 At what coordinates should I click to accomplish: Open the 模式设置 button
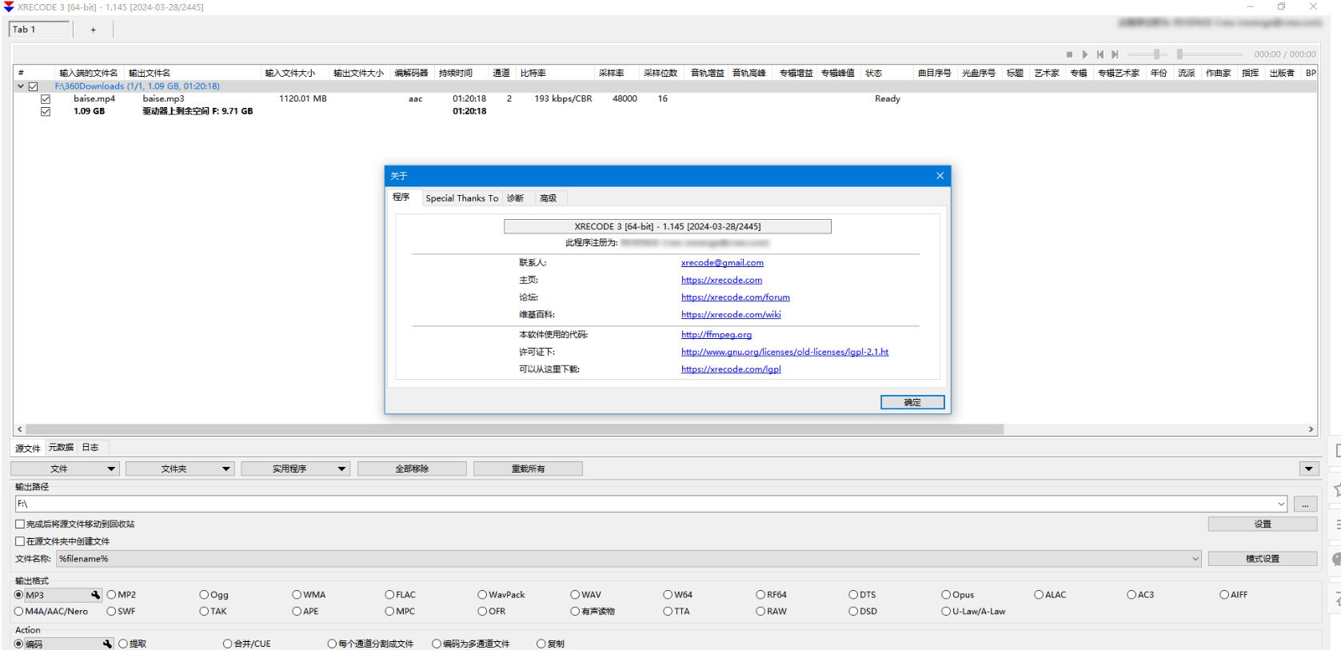[1263, 559]
